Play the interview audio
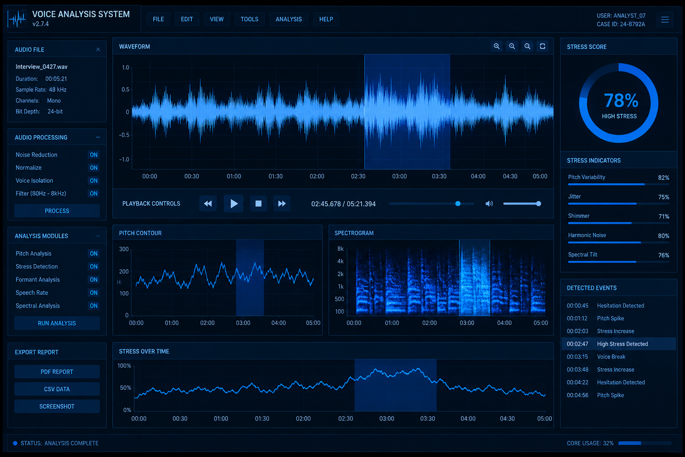The width and height of the screenshot is (685, 457). (234, 204)
